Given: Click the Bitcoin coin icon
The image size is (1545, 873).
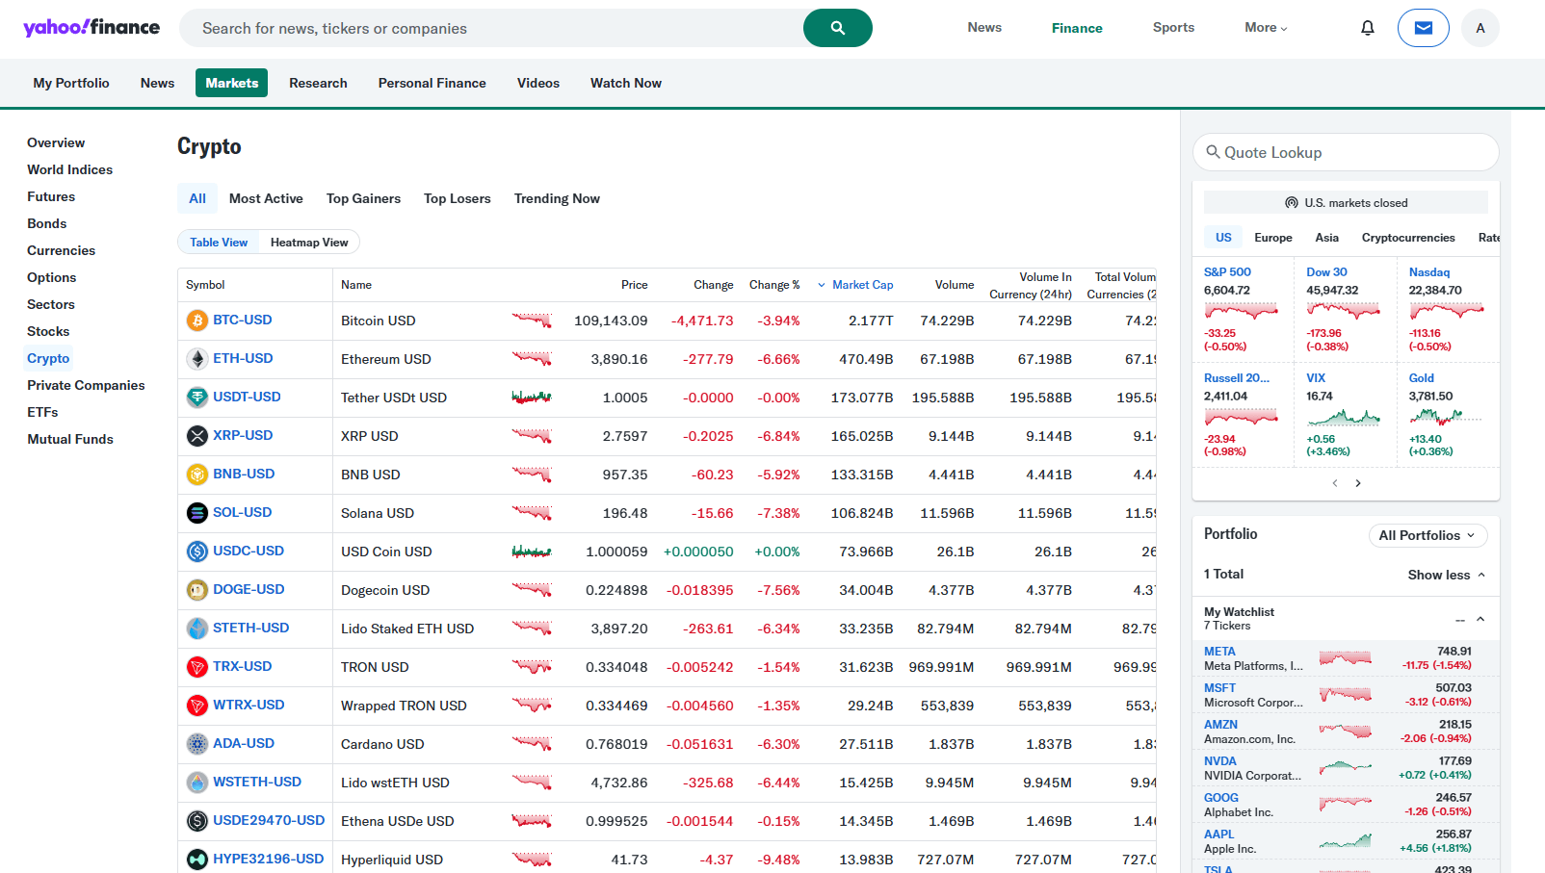Looking at the screenshot, I should pyautogui.click(x=197, y=321).
